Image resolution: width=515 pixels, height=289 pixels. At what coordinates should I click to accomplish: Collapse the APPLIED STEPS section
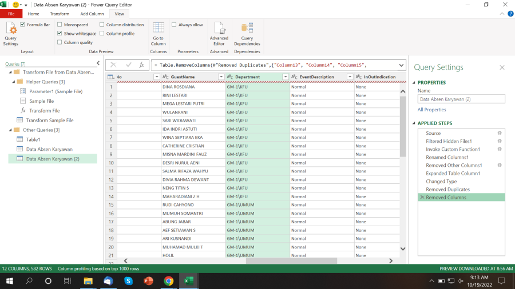414,123
